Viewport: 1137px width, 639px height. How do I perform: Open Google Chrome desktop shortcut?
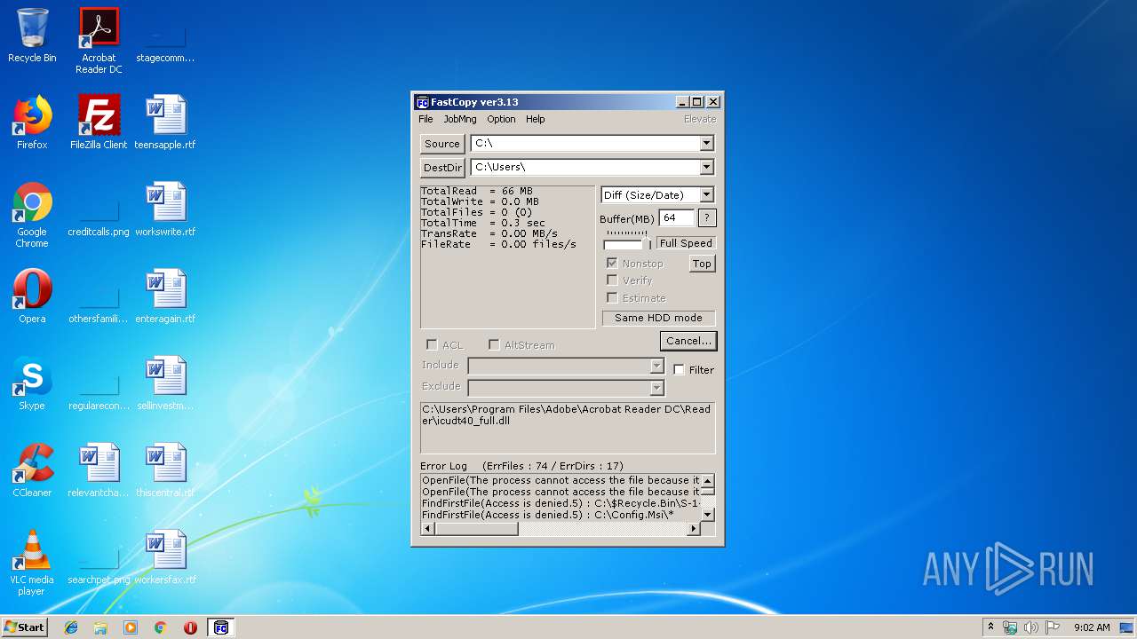[x=32, y=215]
